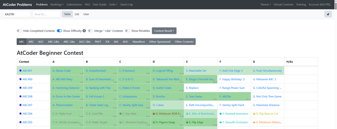The image size is (337, 129).
Task: Open the Contest Result dropdown button
Action: [164, 31]
